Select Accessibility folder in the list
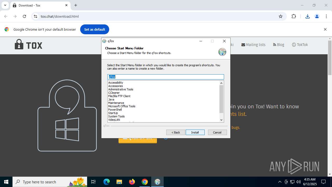 coord(116,83)
